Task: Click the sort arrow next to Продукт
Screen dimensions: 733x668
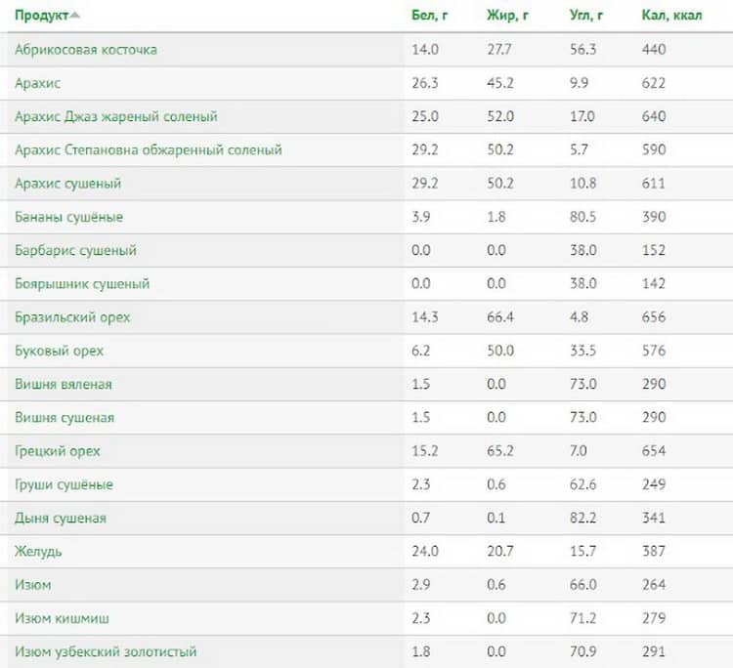Action: click(75, 16)
